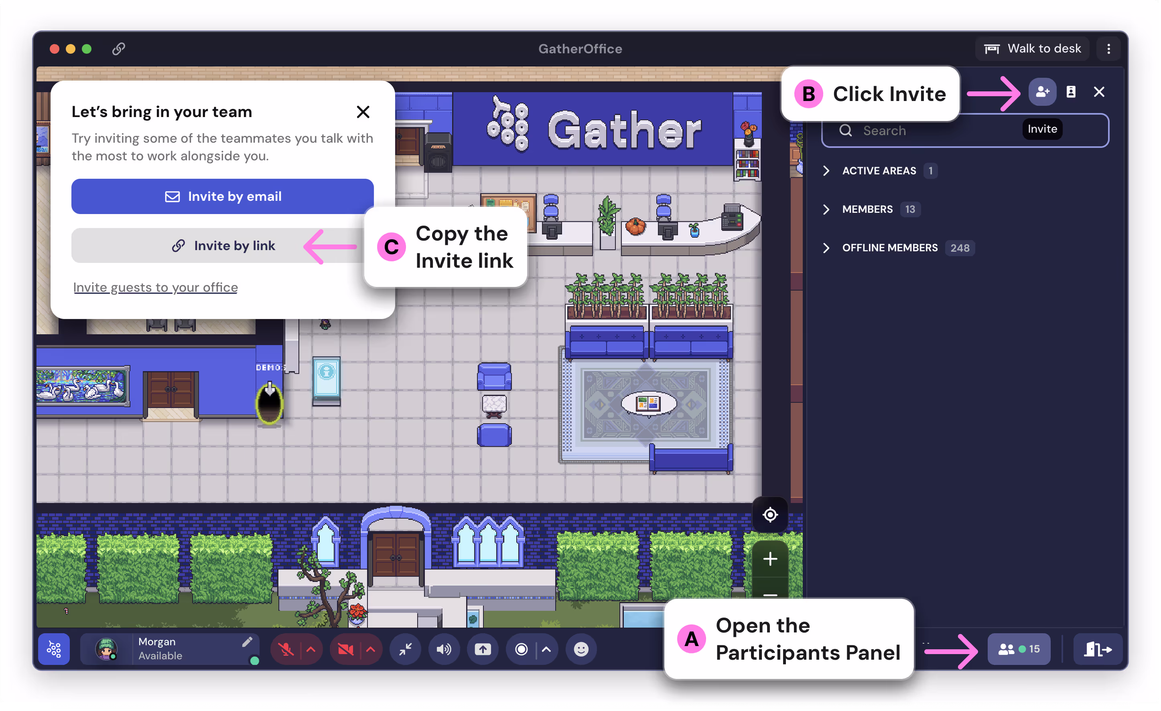Open the three-dot options menu in title bar
This screenshot has height=711, width=1161.
(1108, 48)
